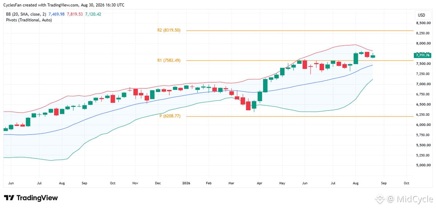Select the USD currency label
The height and width of the screenshot is (208, 436).
(421, 15)
